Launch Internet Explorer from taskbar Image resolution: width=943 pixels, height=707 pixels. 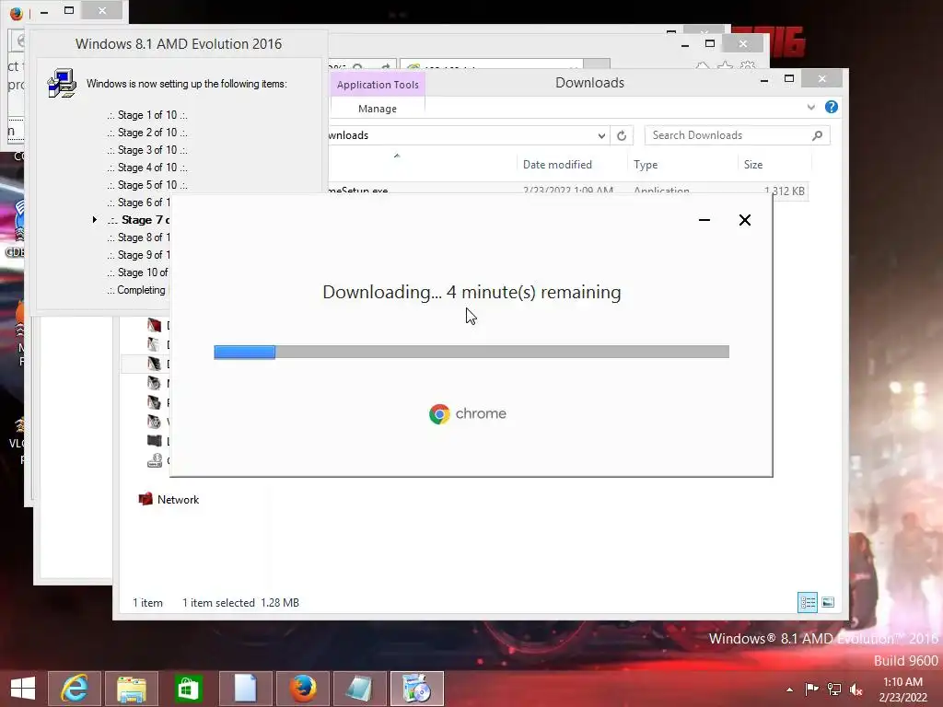pos(74,689)
